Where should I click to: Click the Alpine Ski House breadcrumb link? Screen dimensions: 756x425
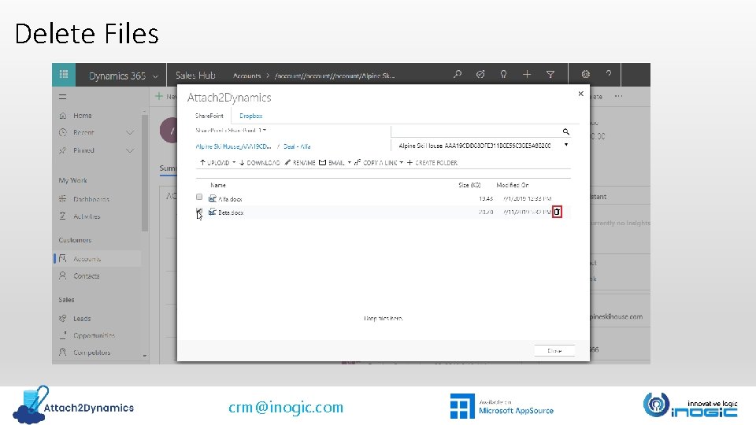[233, 146]
